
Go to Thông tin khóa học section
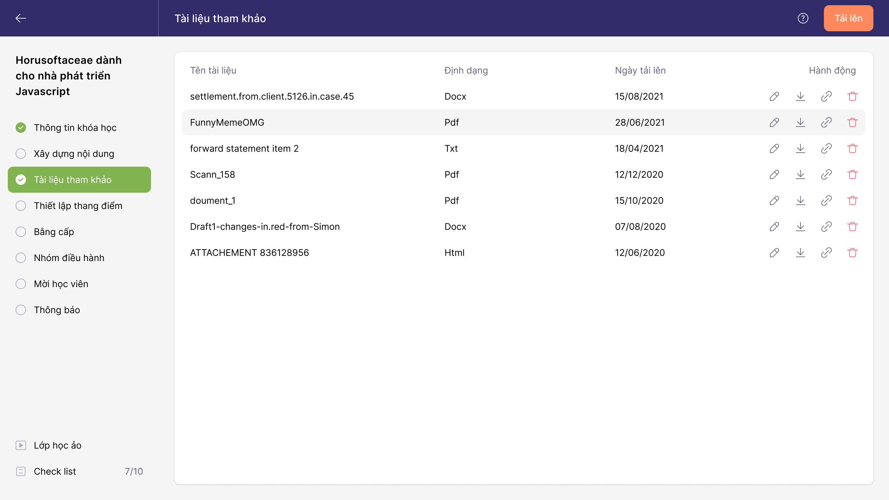point(75,128)
